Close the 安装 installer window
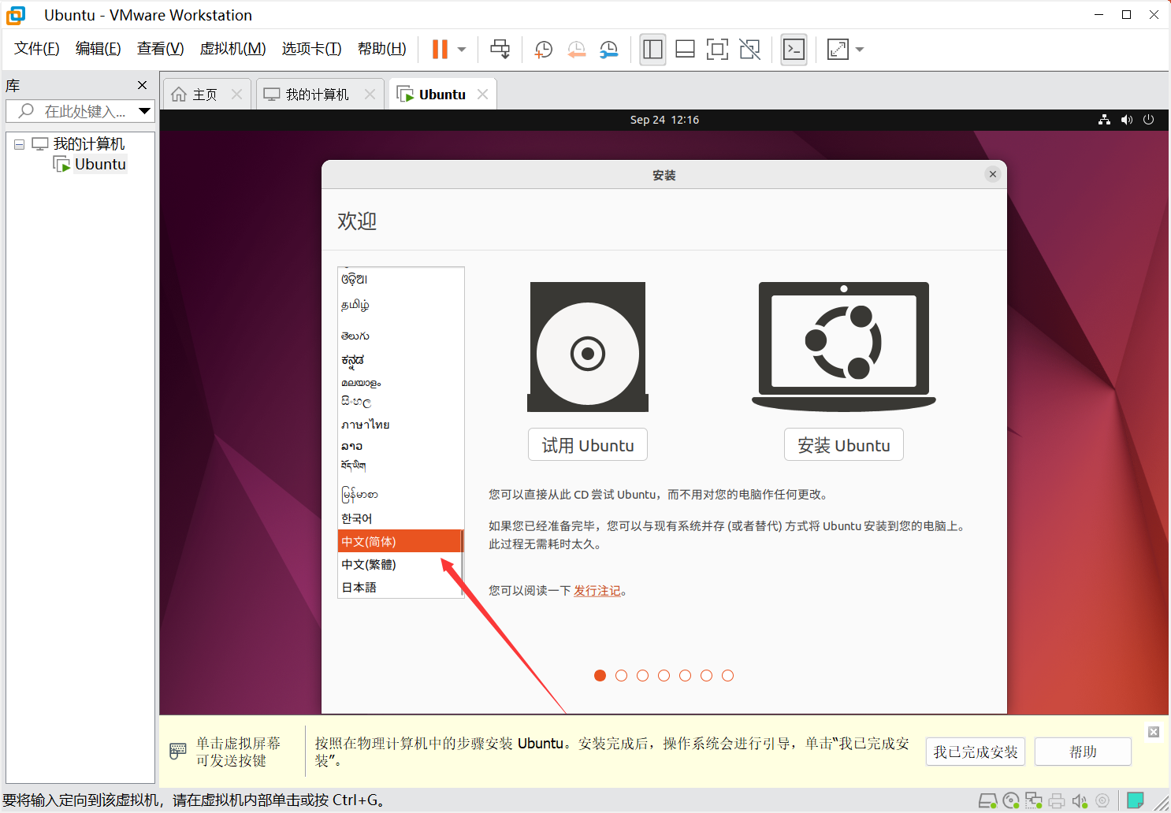Viewport: 1171px width, 813px height. pyautogui.click(x=993, y=175)
